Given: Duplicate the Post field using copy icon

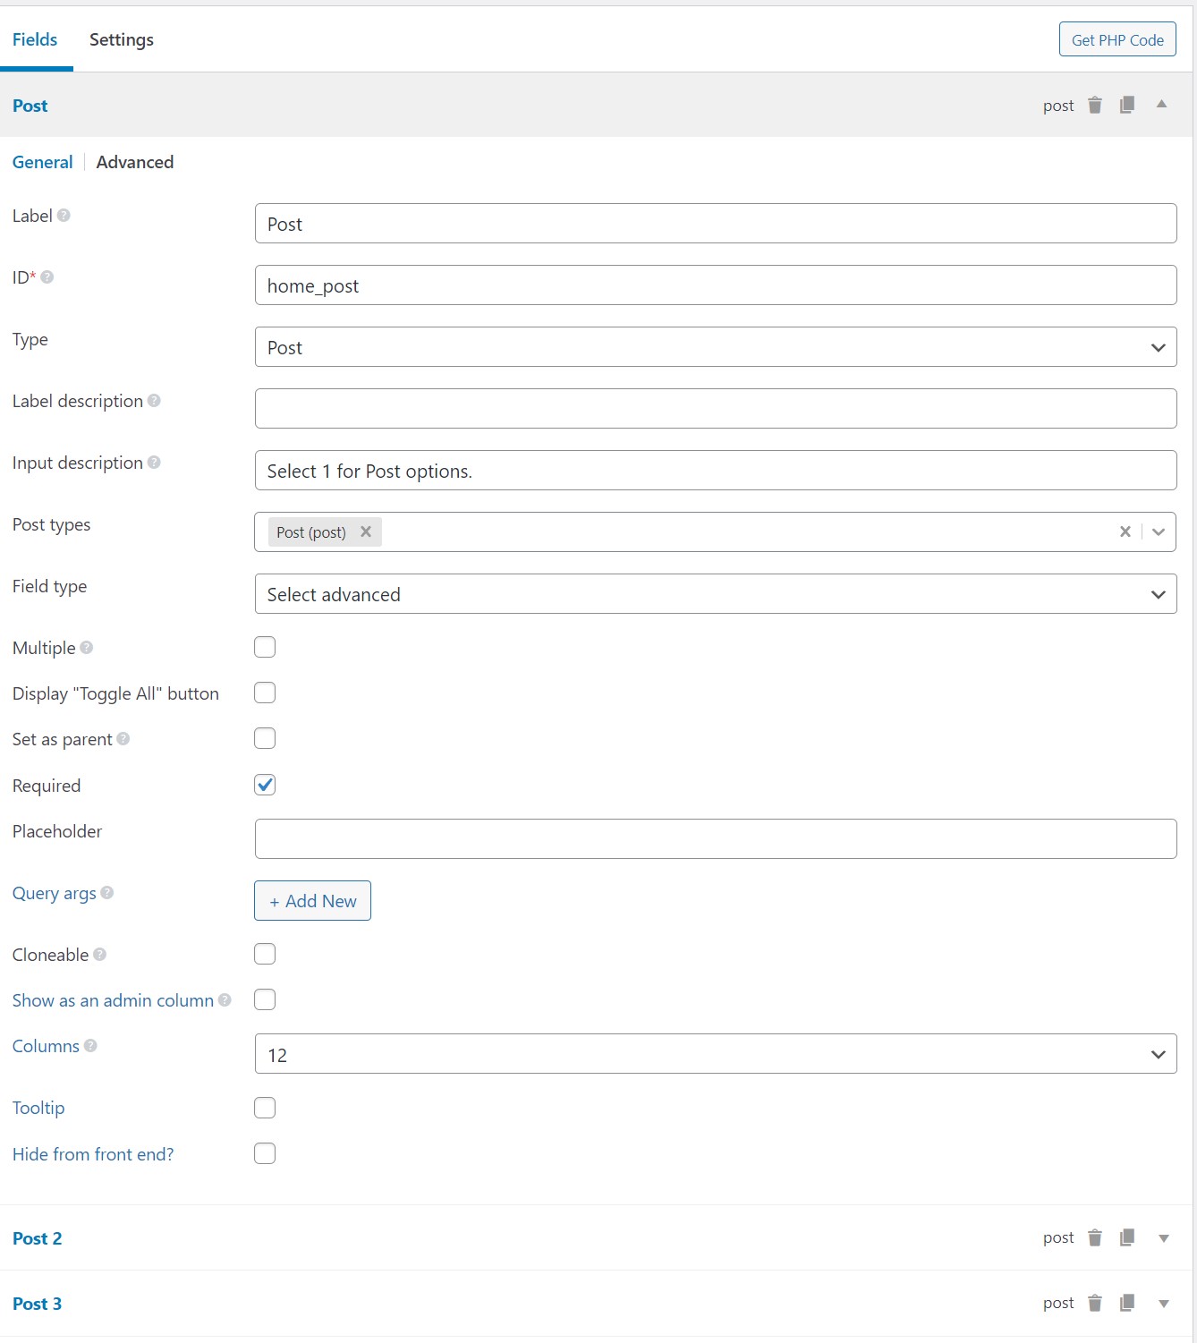Looking at the screenshot, I should click(1127, 106).
